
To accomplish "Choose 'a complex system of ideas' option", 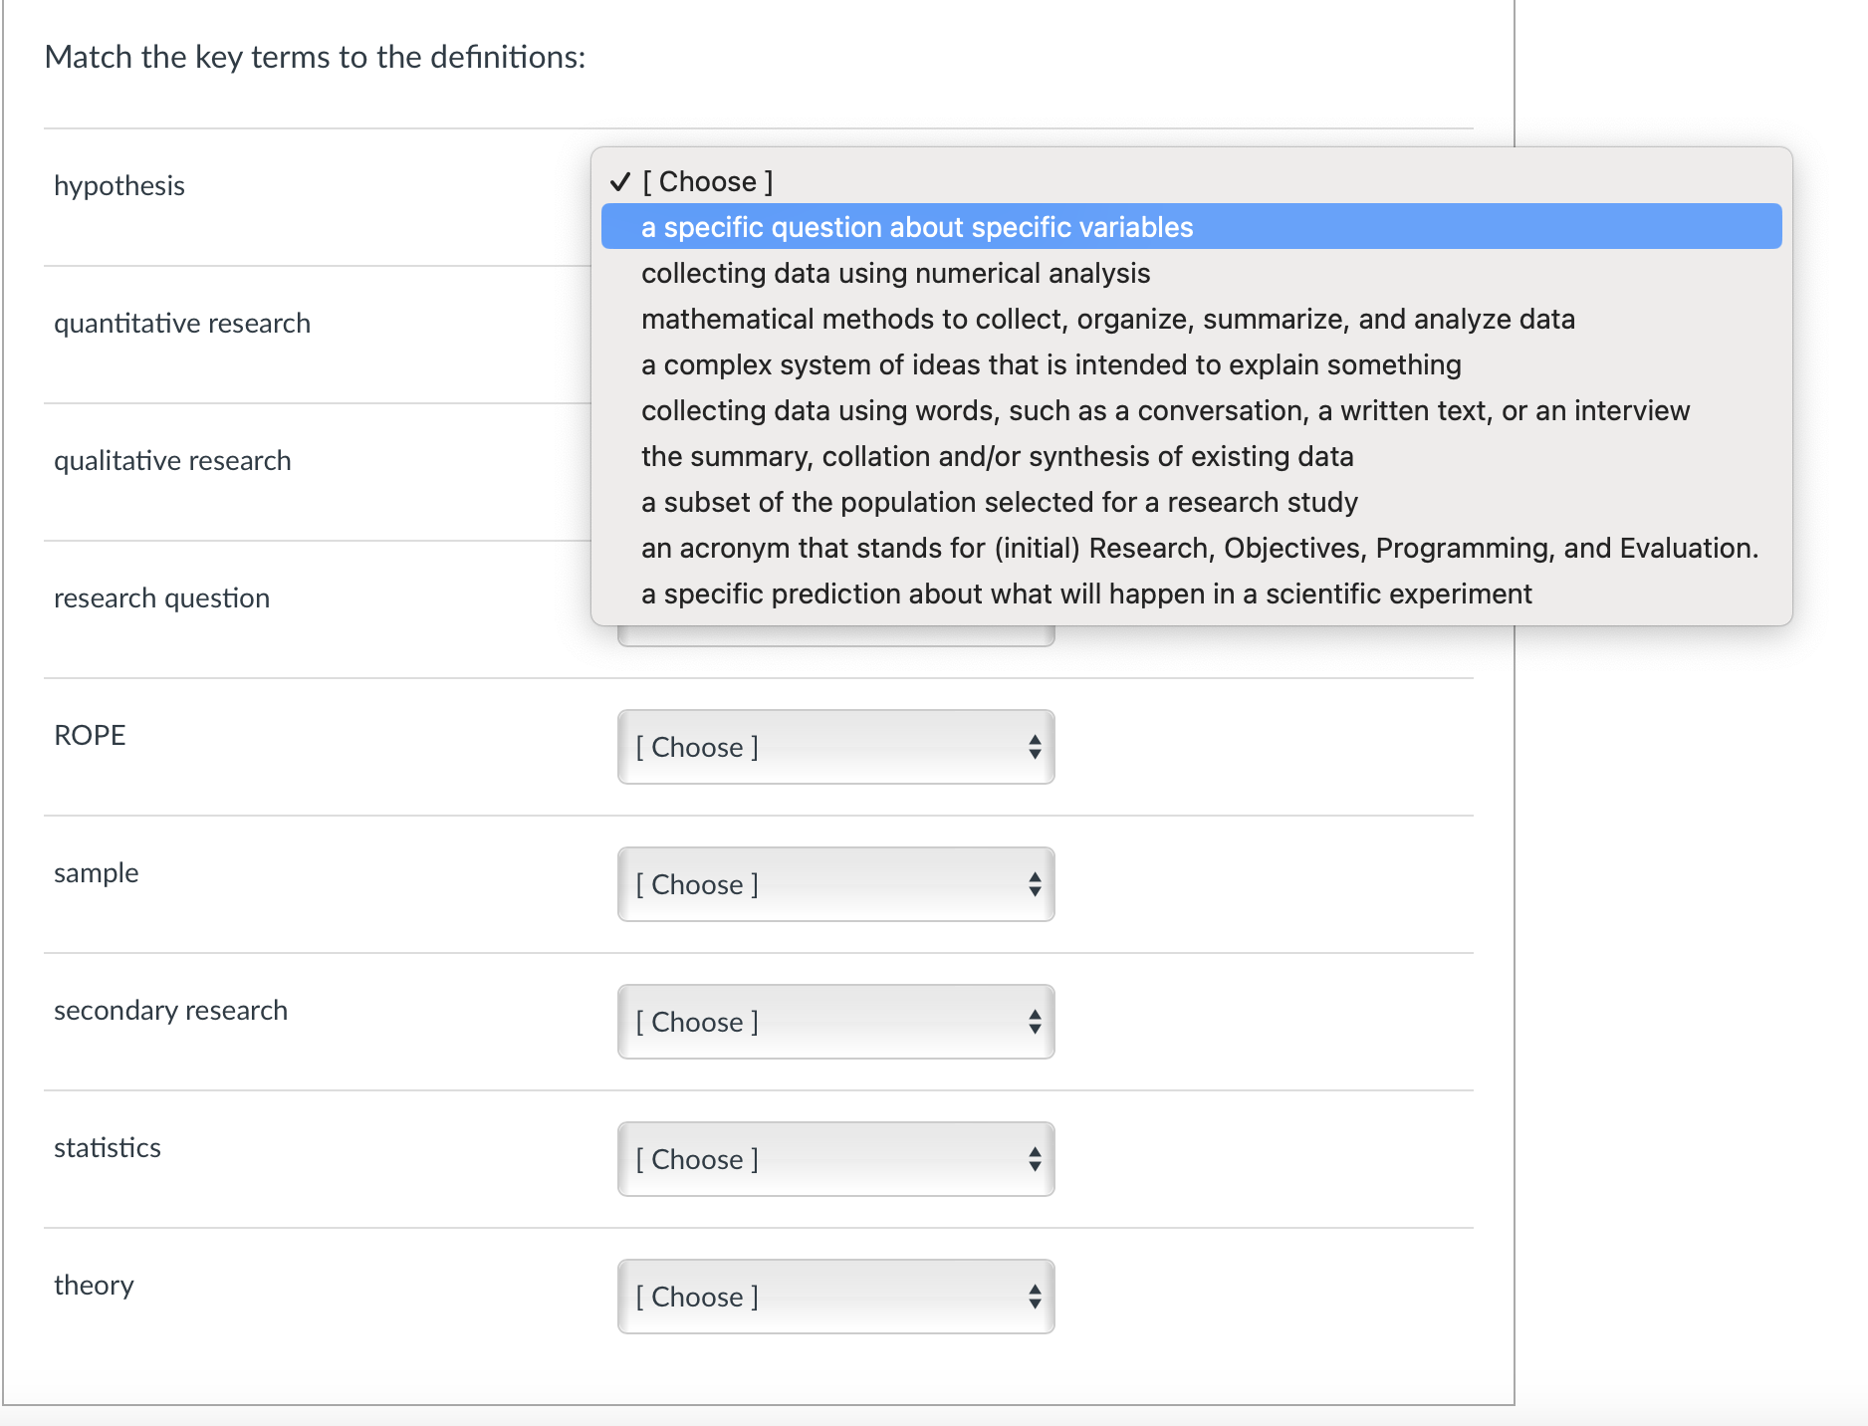I will [x=1051, y=364].
